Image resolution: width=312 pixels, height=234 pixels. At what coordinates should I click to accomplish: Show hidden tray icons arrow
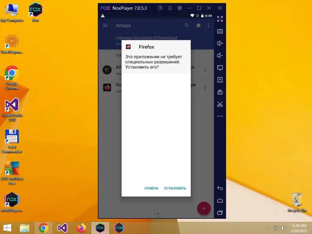coord(268,228)
